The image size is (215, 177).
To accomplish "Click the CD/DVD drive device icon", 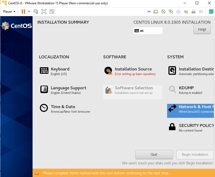I will tap(163, 12).
